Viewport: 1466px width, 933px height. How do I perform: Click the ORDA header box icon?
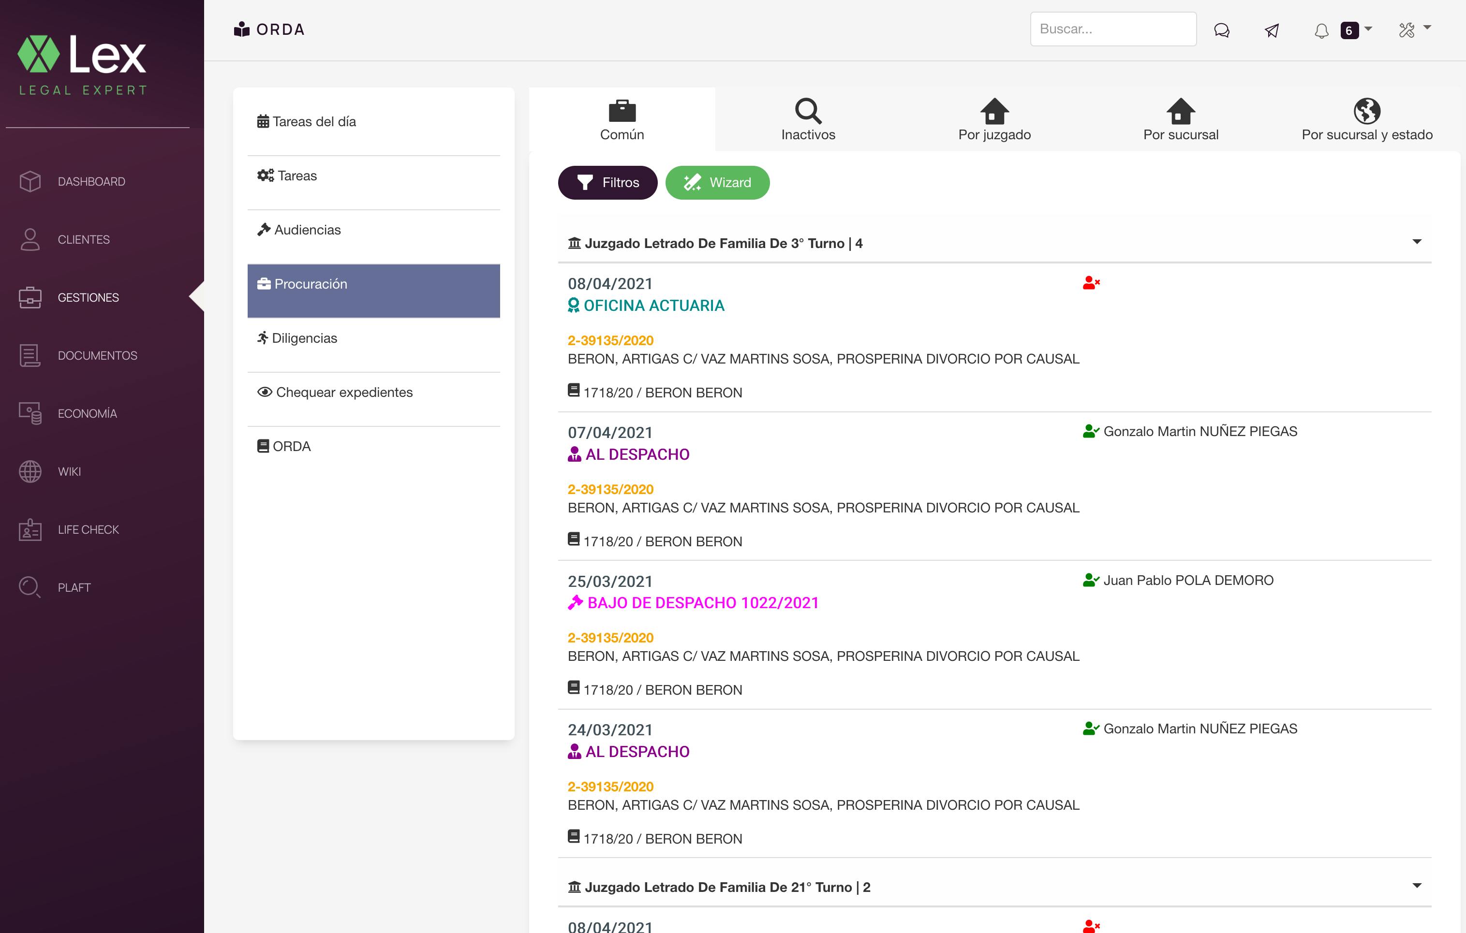tap(242, 29)
